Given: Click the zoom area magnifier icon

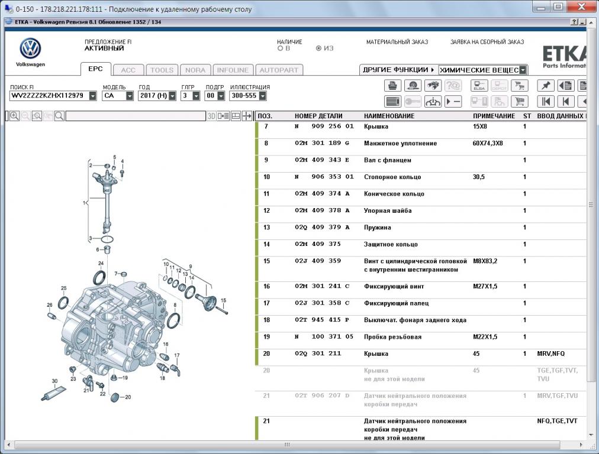Looking at the screenshot, I should (37, 116).
